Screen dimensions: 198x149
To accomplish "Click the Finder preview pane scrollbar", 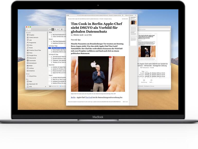I will [x=170, y=48].
